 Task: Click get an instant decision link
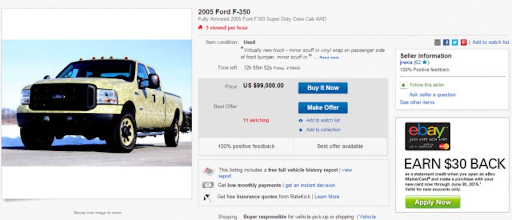pos(310,185)
